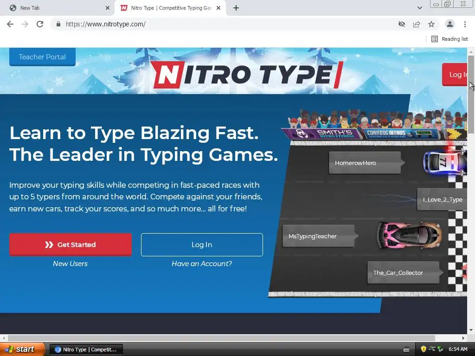
Task: Click the scroll down arrow of page
Action: tap(471, 330)
